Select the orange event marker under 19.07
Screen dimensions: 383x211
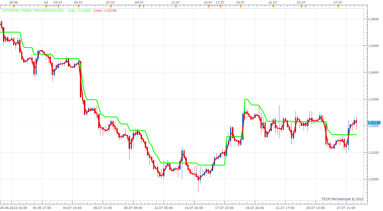(241, 7)
